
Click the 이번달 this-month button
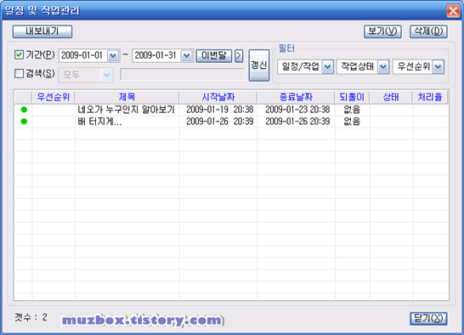(213, 55)
